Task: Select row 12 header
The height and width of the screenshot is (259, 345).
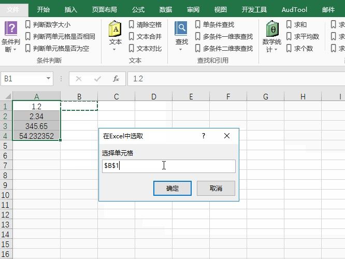Action: coord(5,215)
